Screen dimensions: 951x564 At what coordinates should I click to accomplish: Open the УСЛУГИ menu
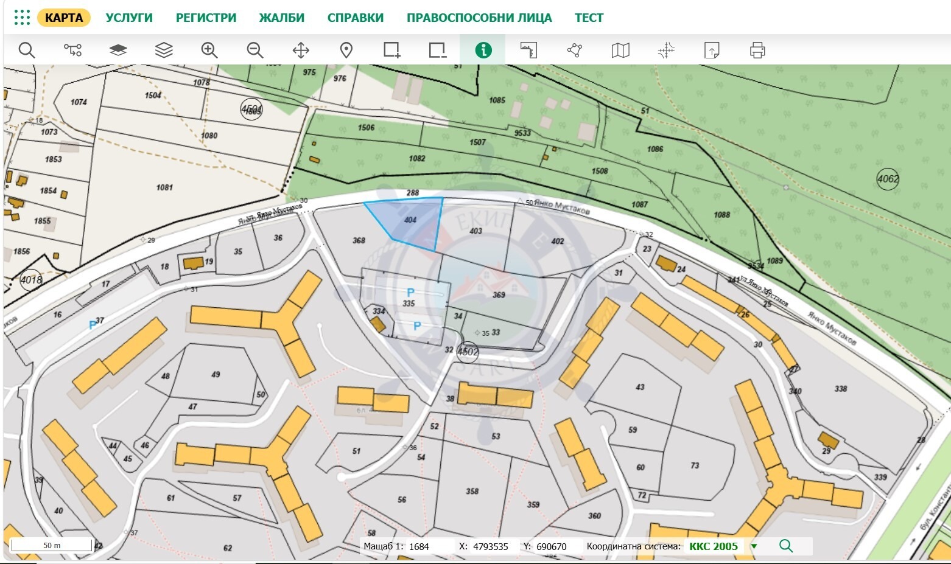tap(129, 18)
